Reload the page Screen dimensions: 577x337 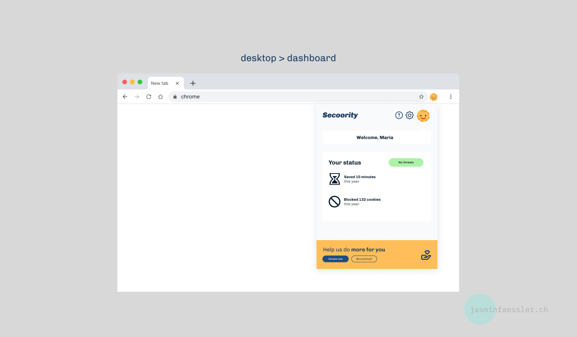click(149, 97)
